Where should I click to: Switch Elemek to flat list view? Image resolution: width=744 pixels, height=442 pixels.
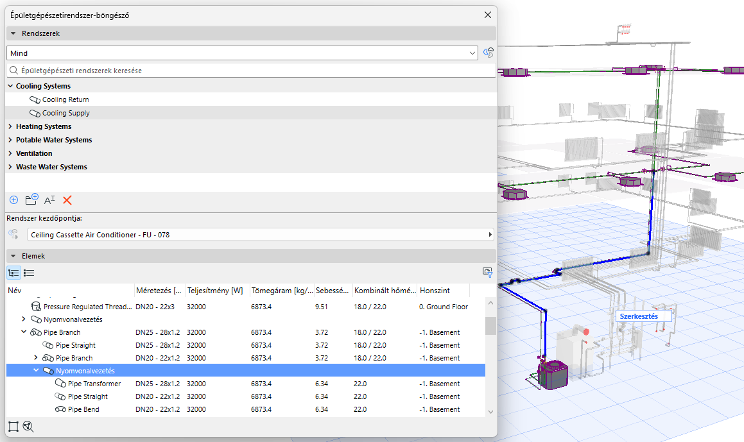coord(29,273)
